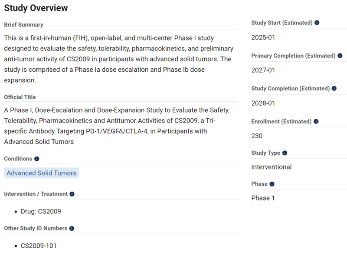
Task: Click the Phase info icon
Action: (x=272, y=184)
